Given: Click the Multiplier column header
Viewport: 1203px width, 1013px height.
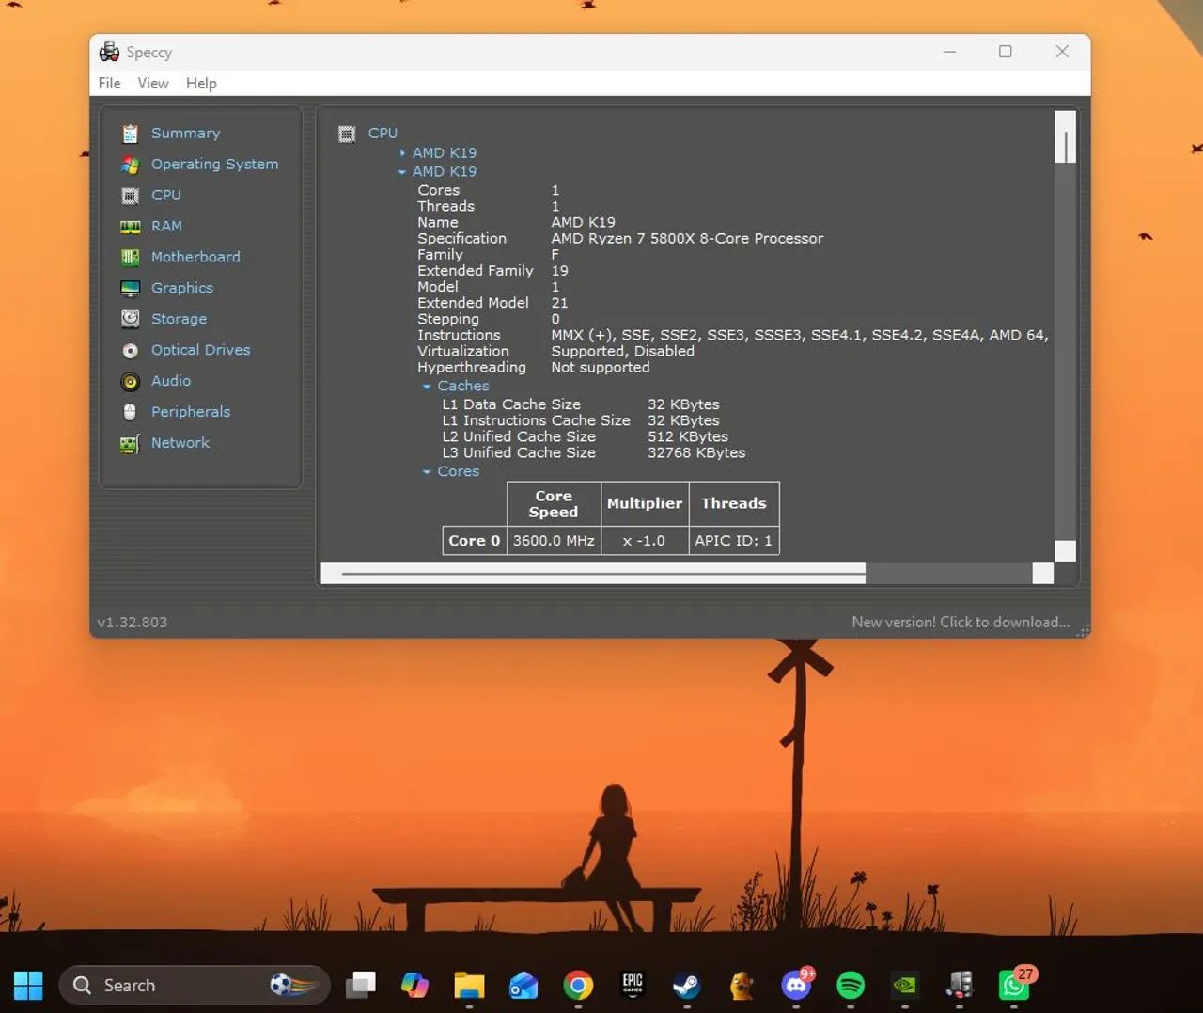Looking at the screenshot, I should tap(645, 503).
